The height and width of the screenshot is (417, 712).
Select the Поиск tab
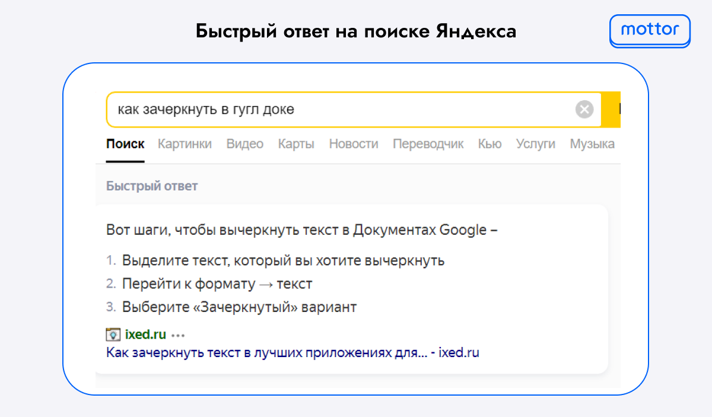125,144
